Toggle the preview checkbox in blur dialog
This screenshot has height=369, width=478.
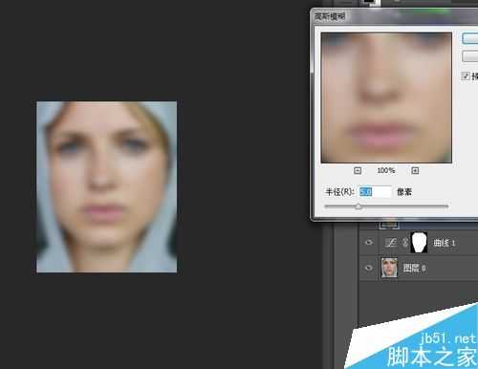pos(466,76)
